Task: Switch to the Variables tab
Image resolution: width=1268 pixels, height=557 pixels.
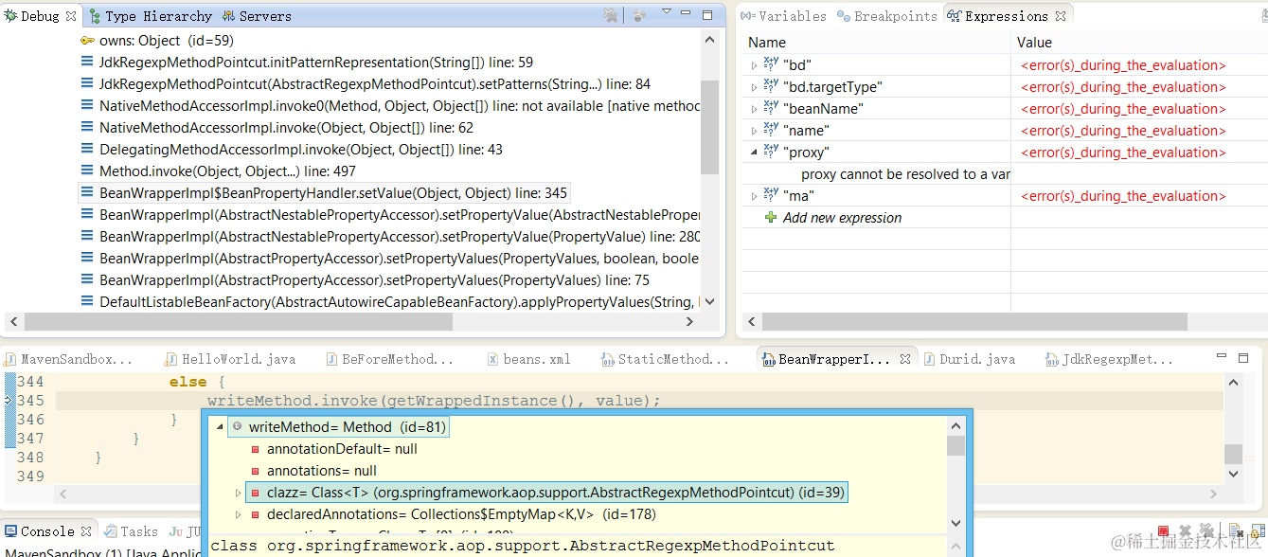Action: 784,16
